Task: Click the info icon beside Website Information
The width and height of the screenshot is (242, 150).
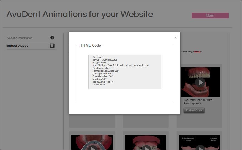Action: pos(52,38)
